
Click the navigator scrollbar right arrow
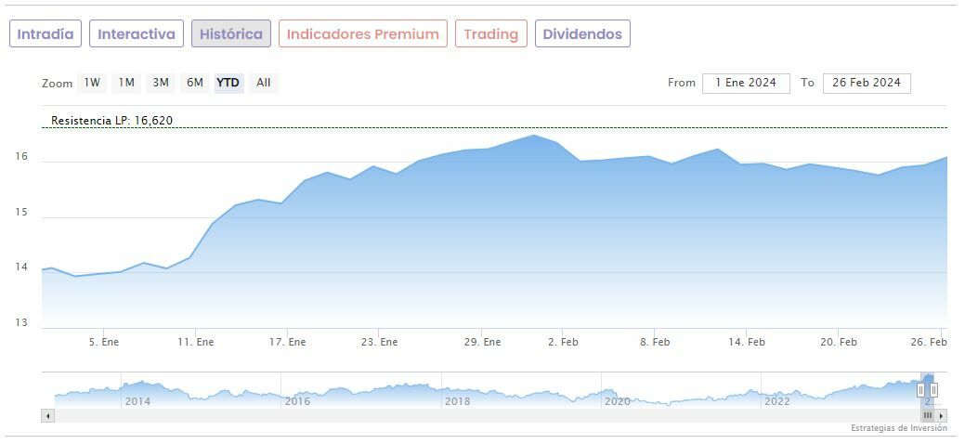941,416
